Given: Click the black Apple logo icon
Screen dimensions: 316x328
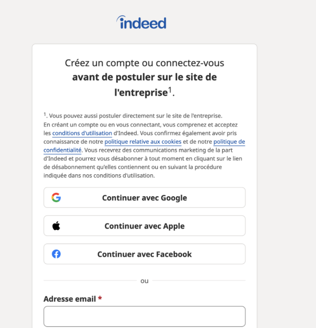Looking at the screenshot, I should 56,226.
